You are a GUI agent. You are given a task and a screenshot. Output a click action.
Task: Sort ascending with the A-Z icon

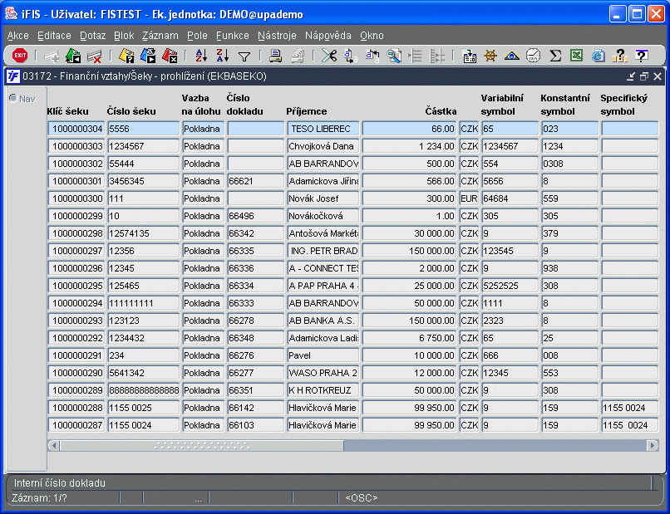coord(201,56)
